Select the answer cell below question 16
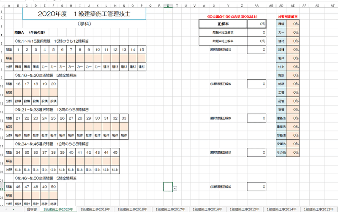This screenshot has height=212, width=338. click(x=18, y=92)
